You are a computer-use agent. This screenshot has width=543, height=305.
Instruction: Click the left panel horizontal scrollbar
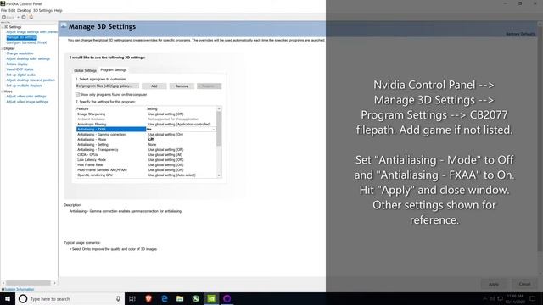coord(28,283)
